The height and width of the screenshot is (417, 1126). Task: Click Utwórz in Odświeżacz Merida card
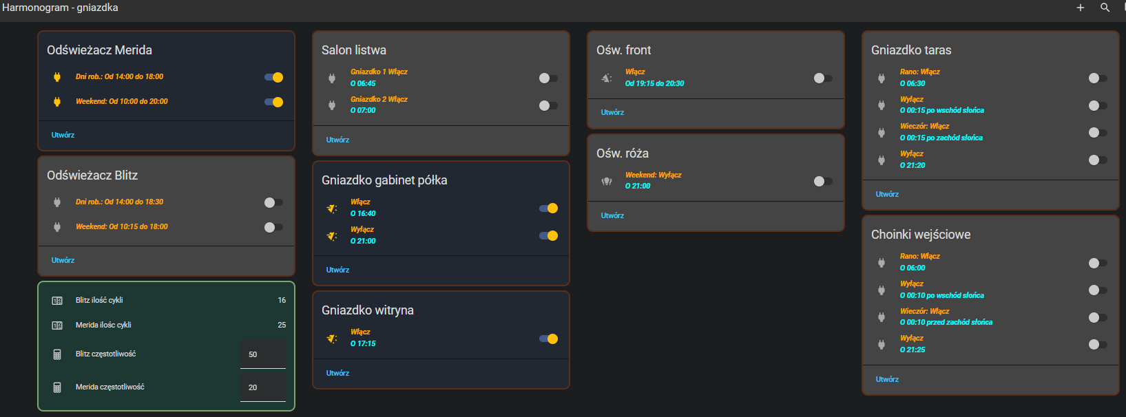click(x=63, y=135)
